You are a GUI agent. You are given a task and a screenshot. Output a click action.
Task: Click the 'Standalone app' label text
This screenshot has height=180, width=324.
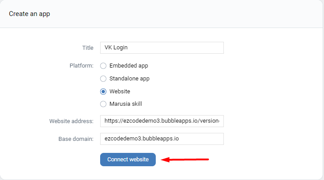129,79
